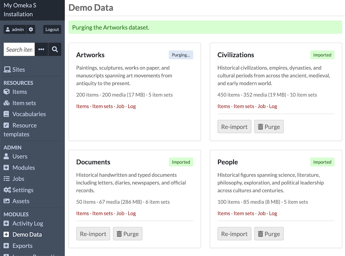Click the Logout button
Image resolution: width=345 pixels, height=256 pixels.
point(52,29)
